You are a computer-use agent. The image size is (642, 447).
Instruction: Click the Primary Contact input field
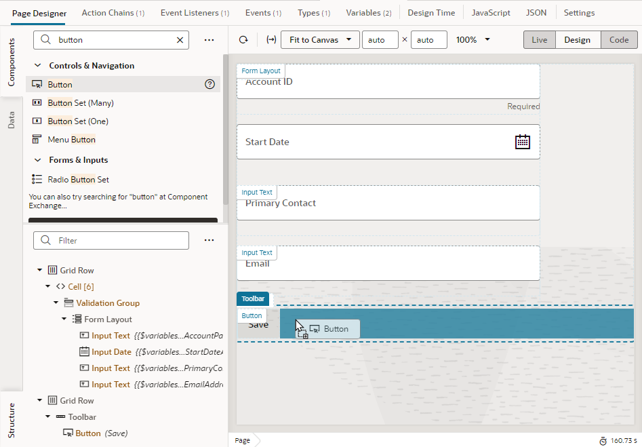click(388, 203)
